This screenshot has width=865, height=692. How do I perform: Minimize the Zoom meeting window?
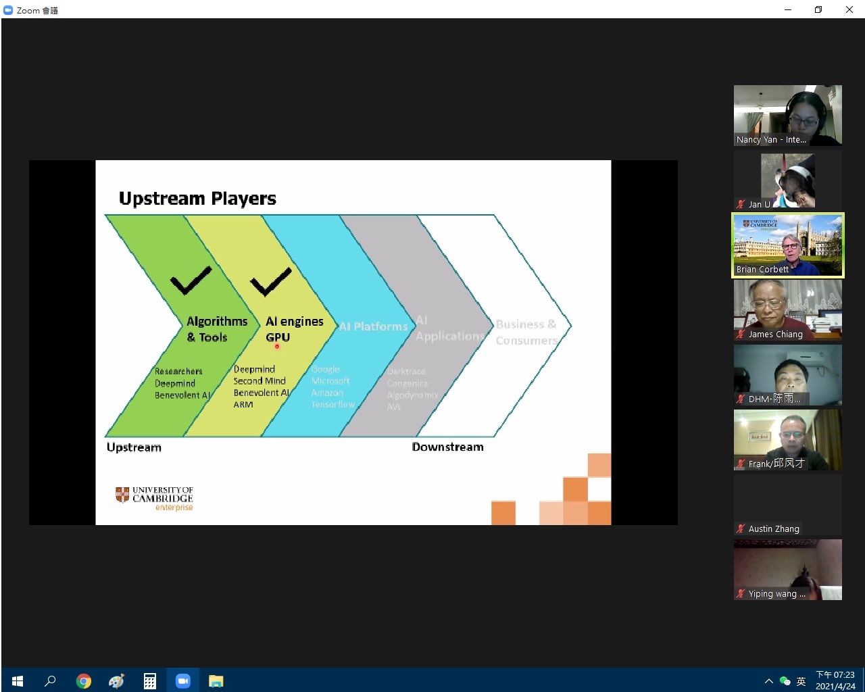pos(788,9)
